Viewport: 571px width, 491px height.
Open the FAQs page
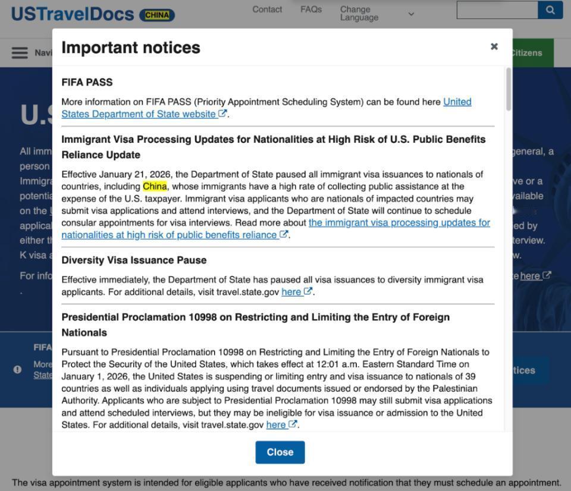(311, 10)
